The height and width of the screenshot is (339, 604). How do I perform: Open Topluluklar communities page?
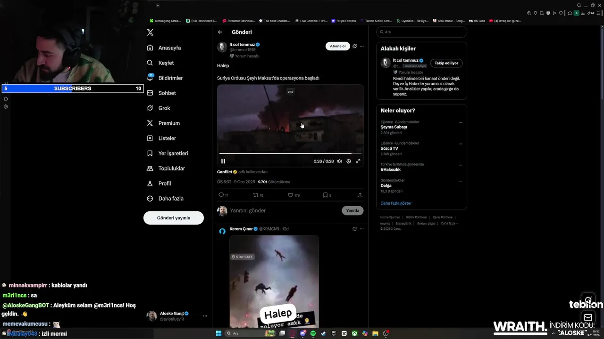click(x=166, y=169)
